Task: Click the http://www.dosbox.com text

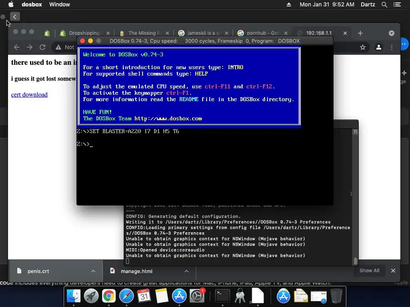Action: [x=168, y=118]
